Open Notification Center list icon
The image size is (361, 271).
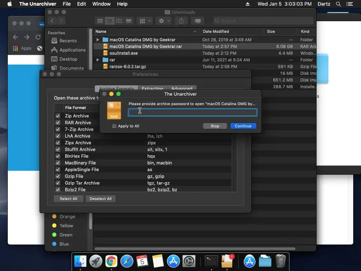tap(350, 4)
